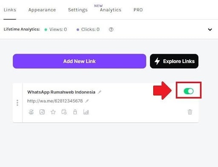Screen dimensions: 218x167
Task: Click the star priority link icon
Action: pos(53,112)
